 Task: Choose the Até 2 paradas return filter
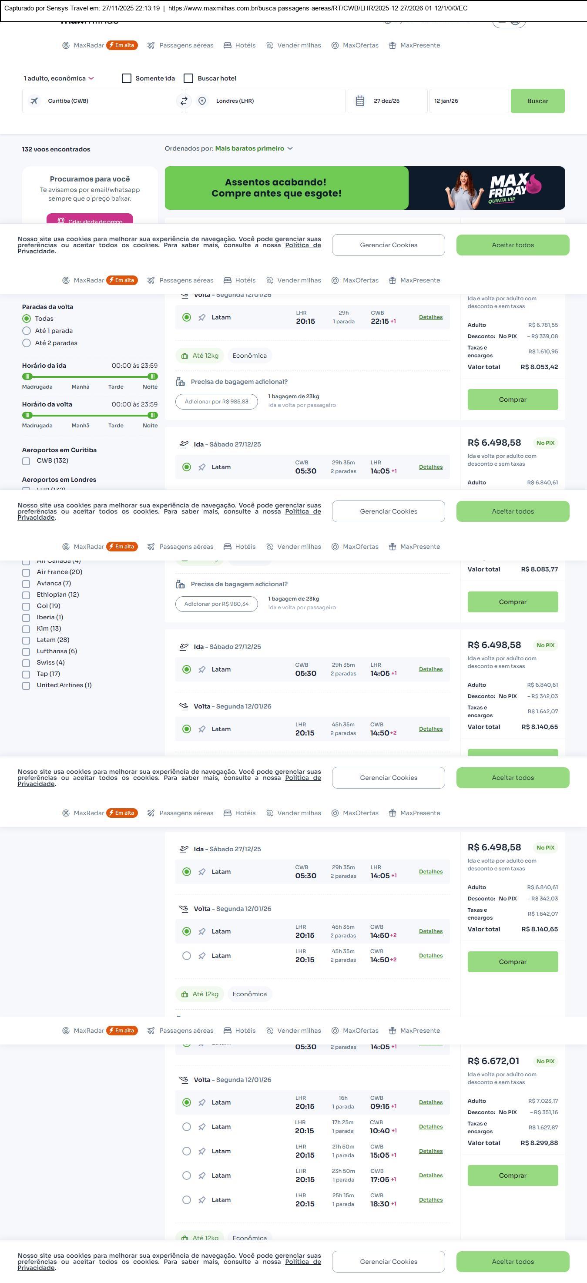click(x=27, y=343)
